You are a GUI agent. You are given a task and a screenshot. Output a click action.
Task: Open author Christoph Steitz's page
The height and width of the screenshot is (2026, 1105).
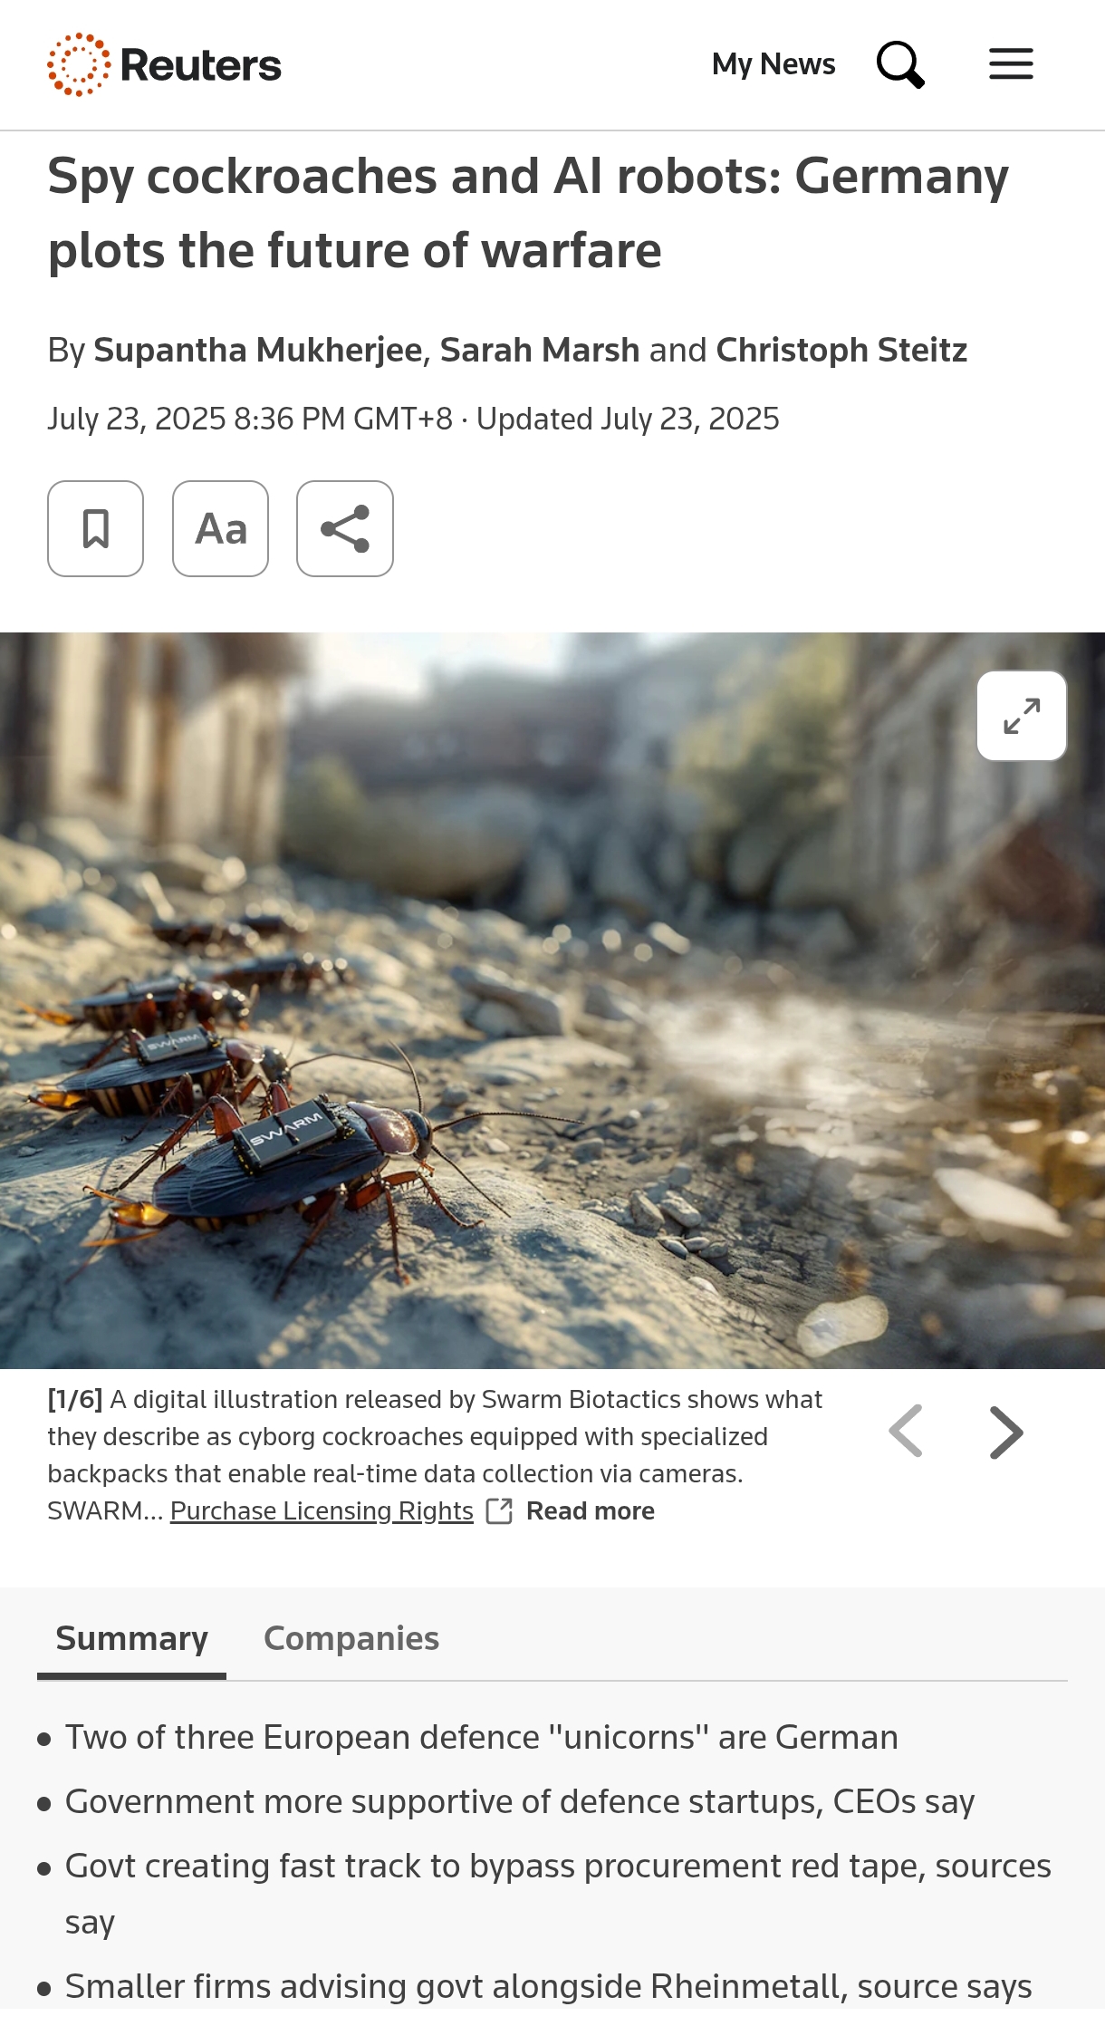[841, 350]
